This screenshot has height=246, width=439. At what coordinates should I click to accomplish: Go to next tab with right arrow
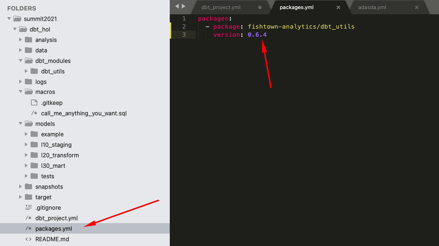[184, 6]
